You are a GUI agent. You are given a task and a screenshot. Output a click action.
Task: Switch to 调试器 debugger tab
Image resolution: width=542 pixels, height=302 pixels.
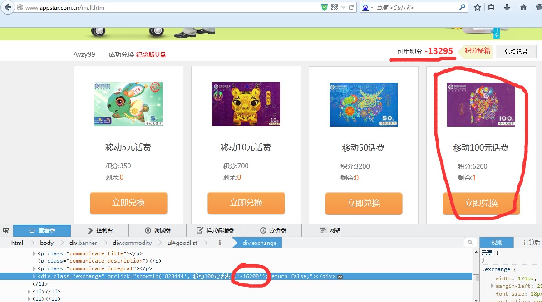[x=158, y=230]
